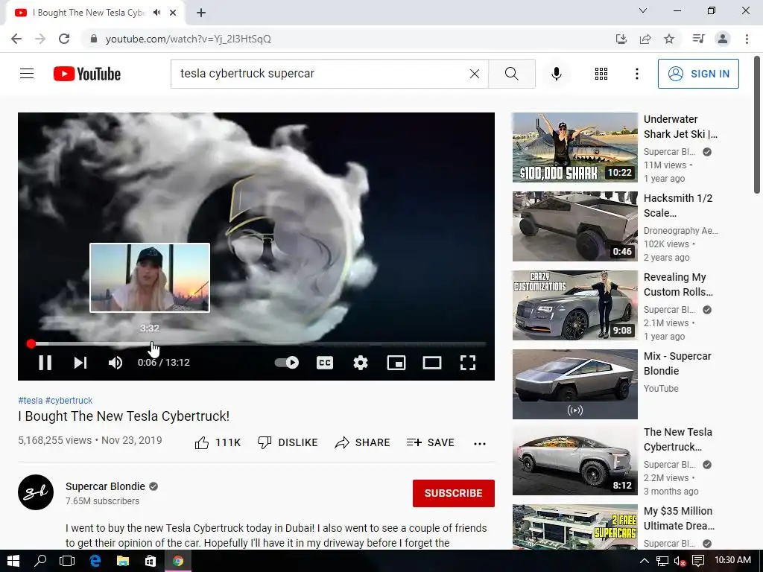The image size is (763, 572).
Task: Open the Mix - Supercar Blondie playlist
Action: [x=574, y=384]
